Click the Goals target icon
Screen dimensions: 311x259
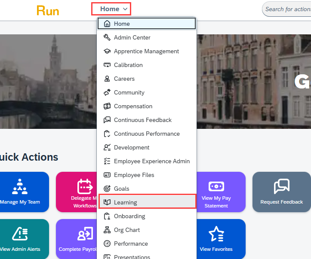coord(107,189)
